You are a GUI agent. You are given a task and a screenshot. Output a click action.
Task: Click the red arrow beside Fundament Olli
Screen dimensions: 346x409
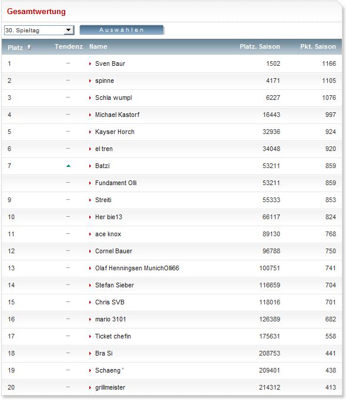[x=90, y=183]
